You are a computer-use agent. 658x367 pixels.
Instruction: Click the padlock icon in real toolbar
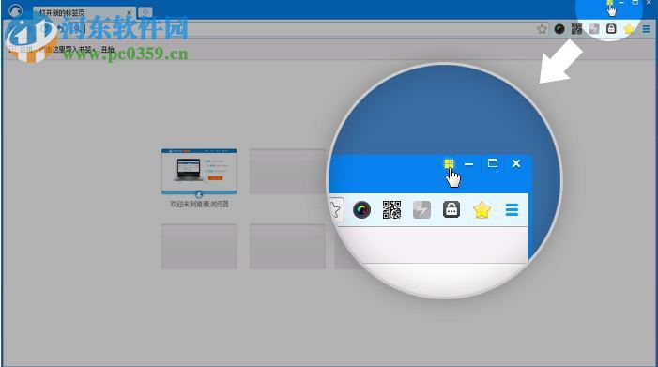click(x=611, y=29)
